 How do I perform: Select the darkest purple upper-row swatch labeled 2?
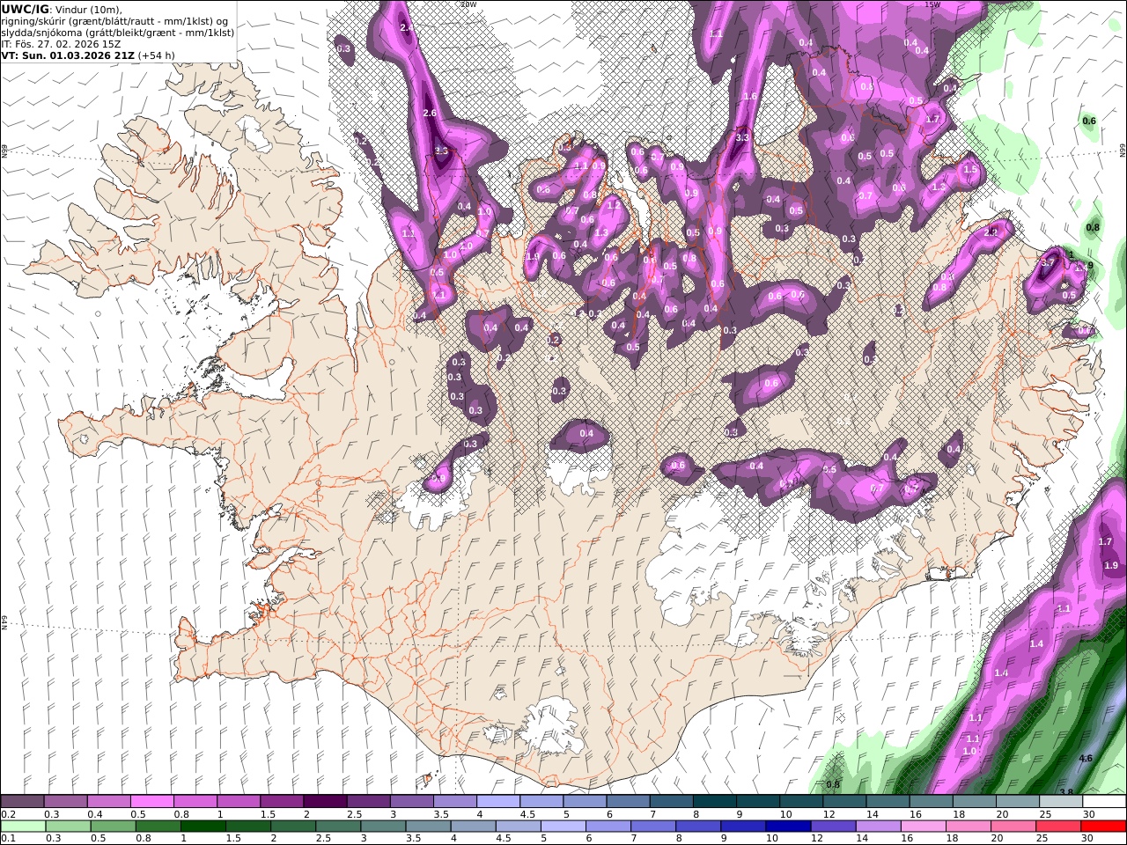point(324,802)
